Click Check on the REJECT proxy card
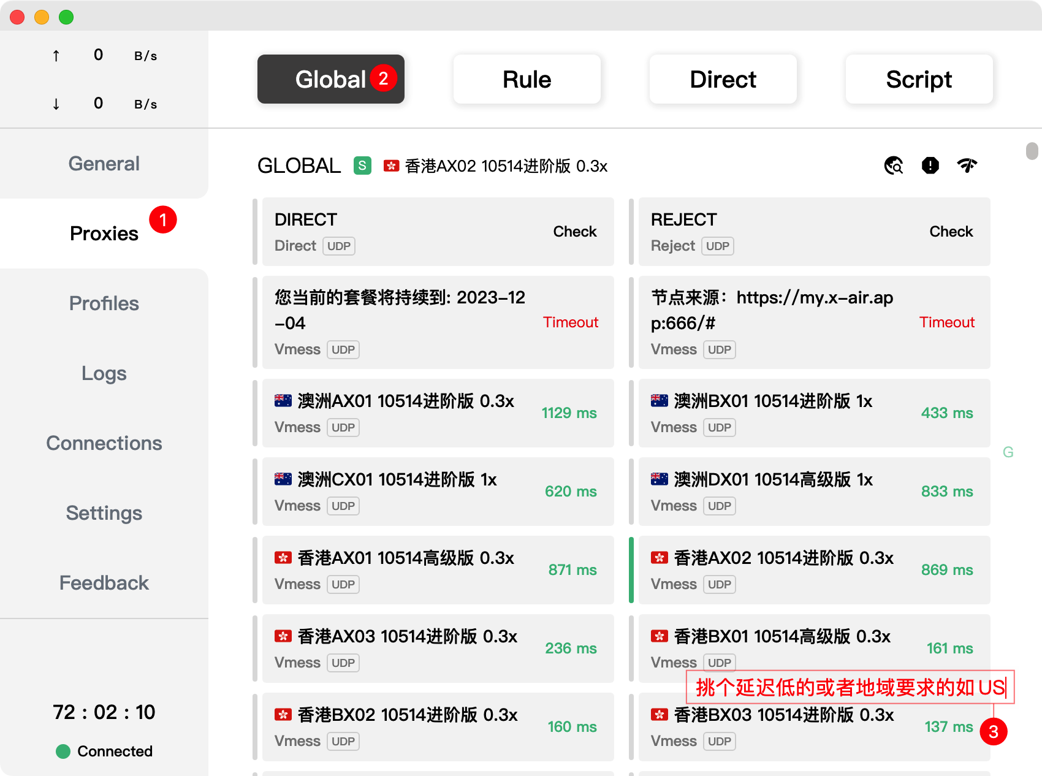 click(x=951, y=232)
